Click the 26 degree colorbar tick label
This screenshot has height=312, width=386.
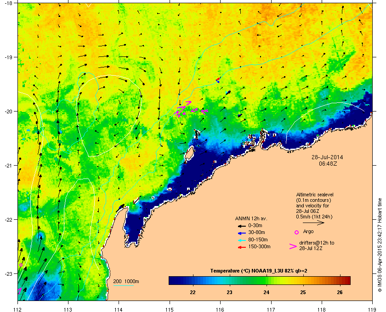tap(340, 292)
